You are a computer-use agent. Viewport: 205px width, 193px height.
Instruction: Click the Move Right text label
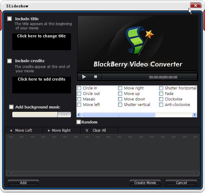[61, 131]
